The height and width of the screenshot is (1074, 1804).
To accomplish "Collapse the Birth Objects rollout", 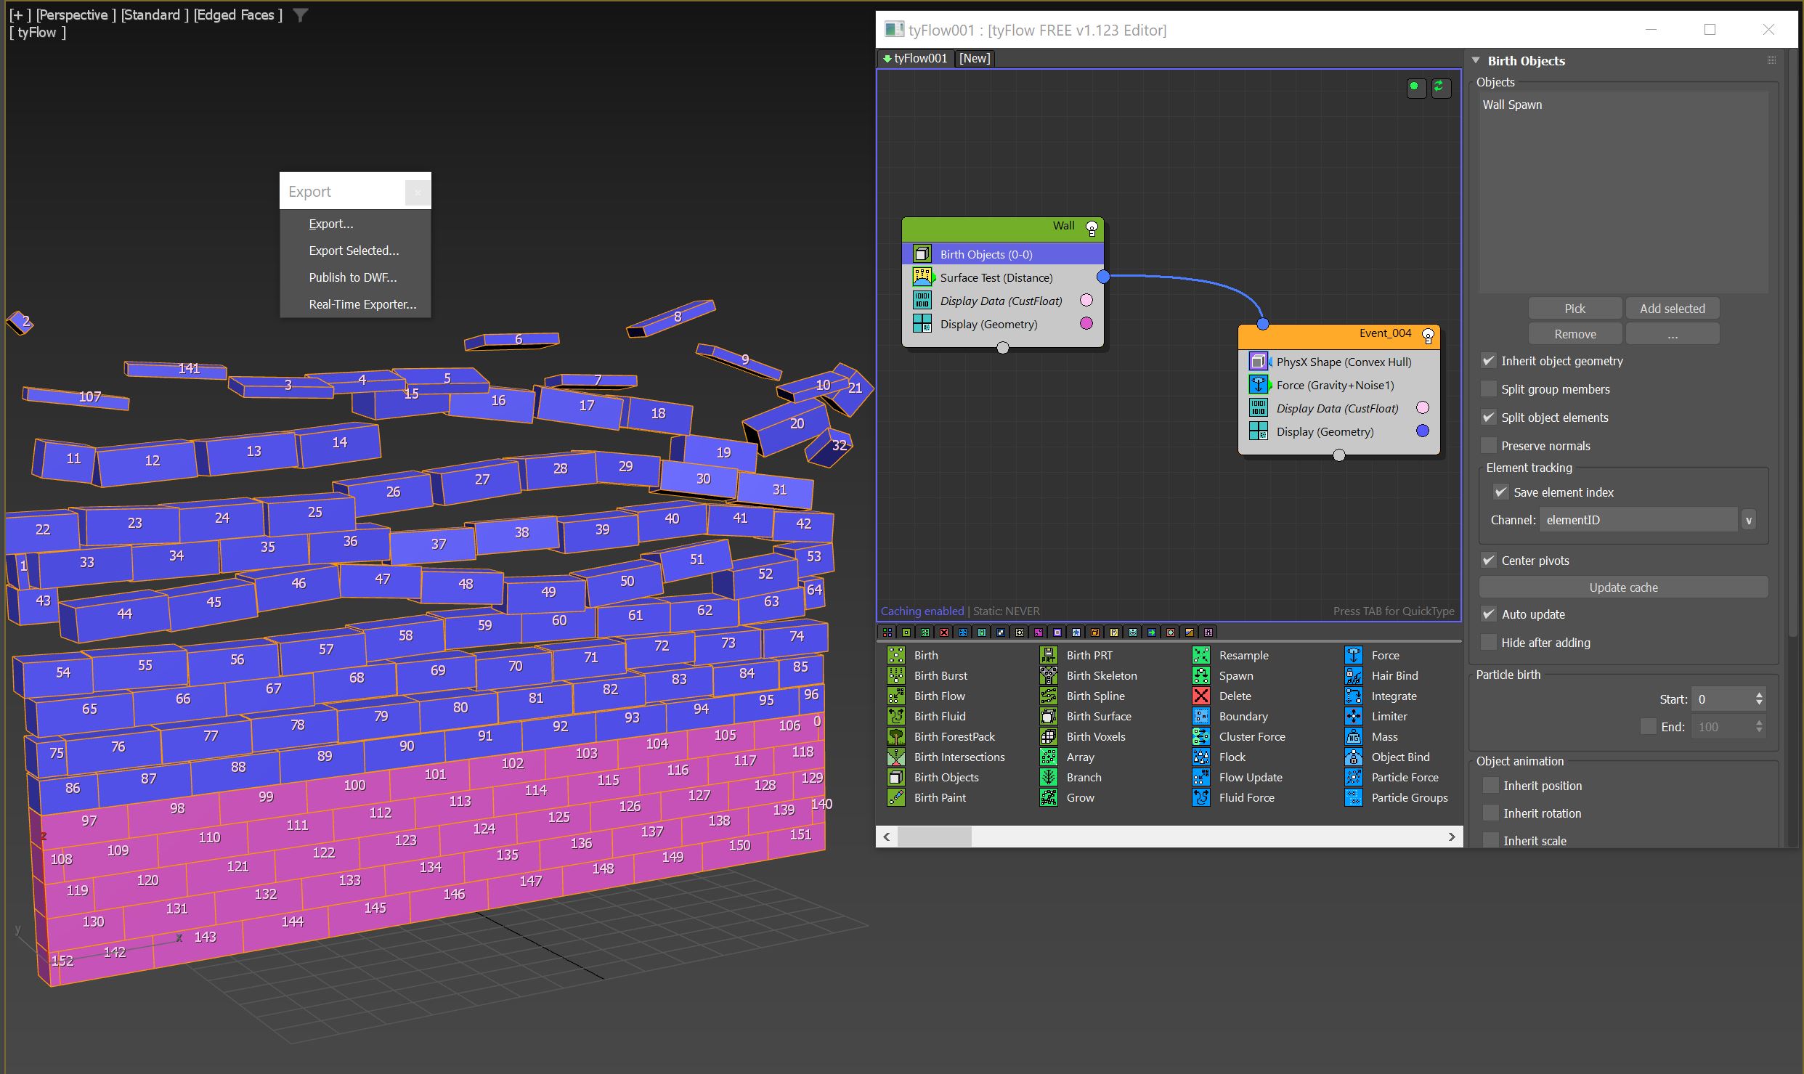I will coord(1476,60).
